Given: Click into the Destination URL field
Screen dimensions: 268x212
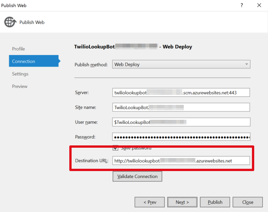Looking at the screenshot, I should click(181, 161).
